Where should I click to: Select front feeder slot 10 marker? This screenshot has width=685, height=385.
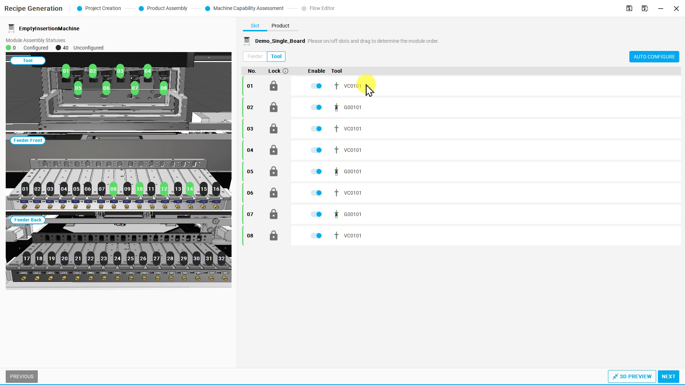tap(139, 189)
